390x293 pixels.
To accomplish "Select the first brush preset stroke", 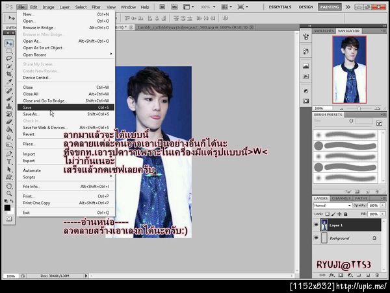I will coord(345,135).
